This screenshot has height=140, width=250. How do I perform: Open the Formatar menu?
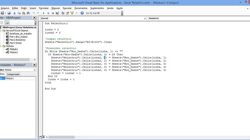point(44,8)
